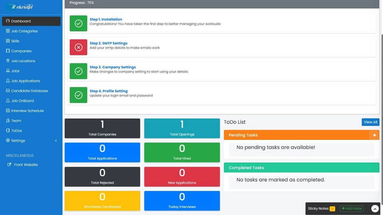Click green checkmark icon for Installation step
This screenshot has width=383, height=215.
(78, 23)
